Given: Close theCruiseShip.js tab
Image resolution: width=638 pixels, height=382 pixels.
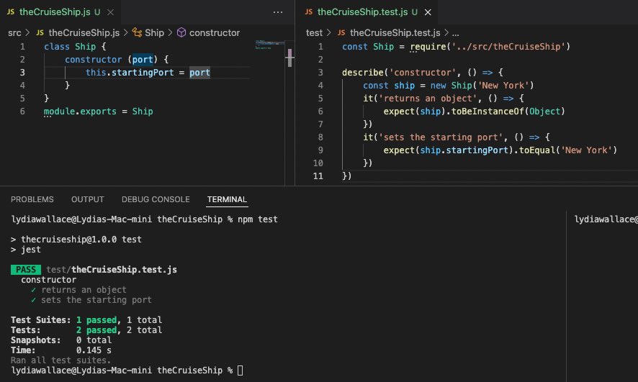Looking at the screenshot, I should tap(110, 12).
